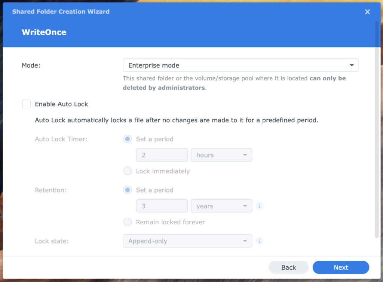Select Set a period under Auto Lock Timer
This screenshot has height=282, width=383.
[128, 139]
